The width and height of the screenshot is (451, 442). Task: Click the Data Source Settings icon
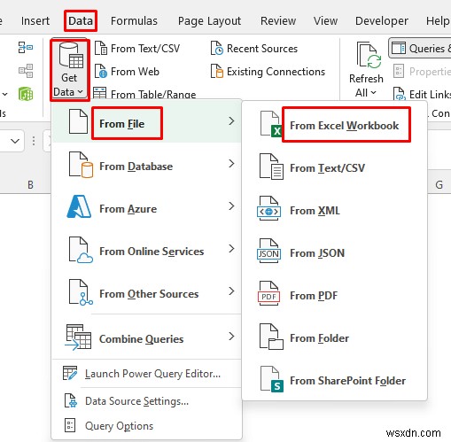point(71,400)
